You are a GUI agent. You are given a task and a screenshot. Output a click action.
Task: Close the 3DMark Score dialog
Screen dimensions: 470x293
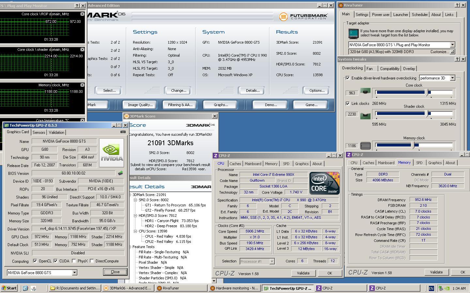point(215,116)
